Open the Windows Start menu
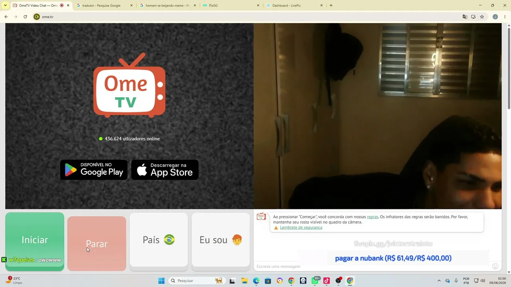Screen dimensions: 511x287 click(x=161, y=281)
